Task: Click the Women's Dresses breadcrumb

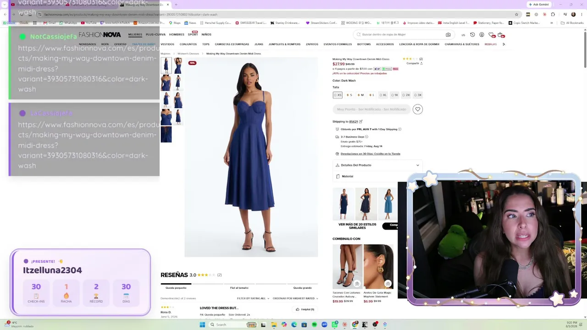Action: 188,54
